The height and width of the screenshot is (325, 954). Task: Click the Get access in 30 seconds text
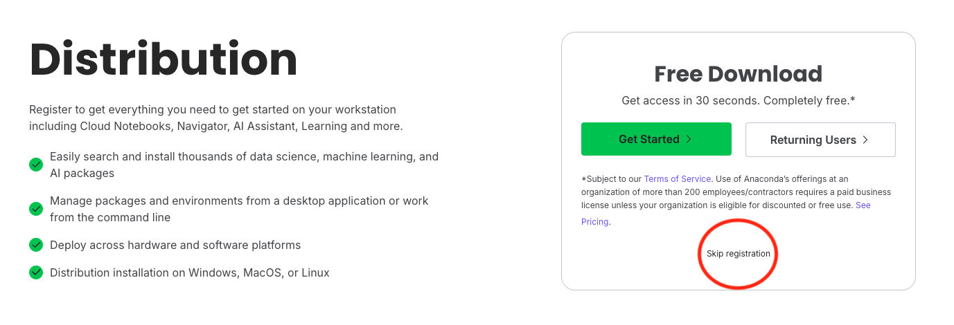(739, 101)
